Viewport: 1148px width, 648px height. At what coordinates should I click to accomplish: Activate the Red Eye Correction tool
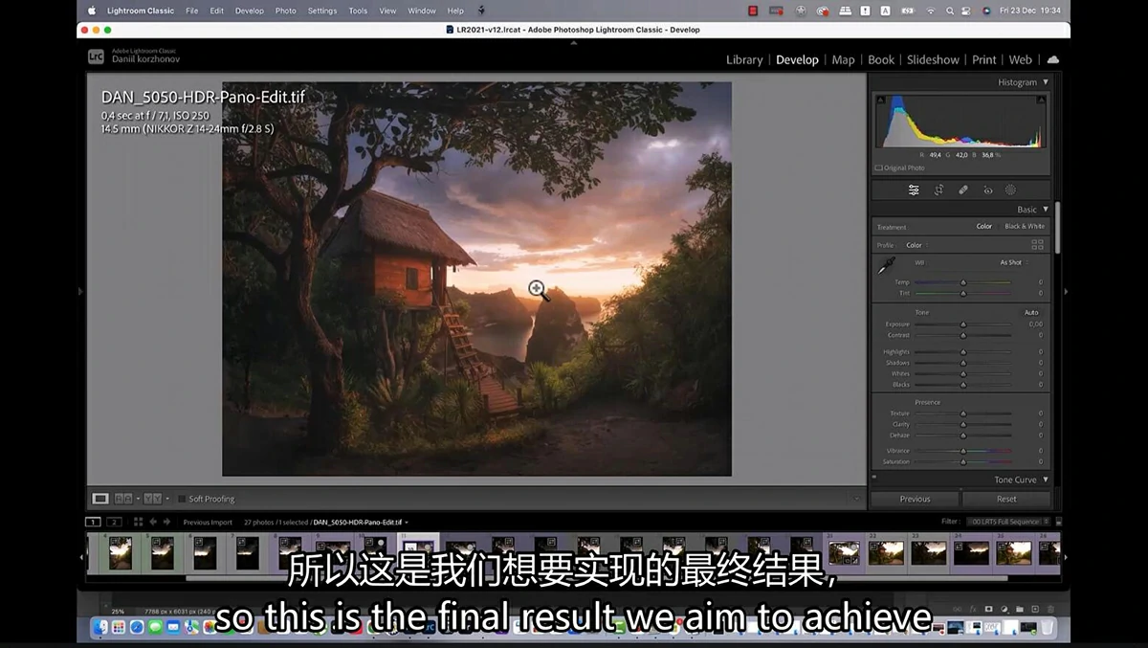[988, 190]
